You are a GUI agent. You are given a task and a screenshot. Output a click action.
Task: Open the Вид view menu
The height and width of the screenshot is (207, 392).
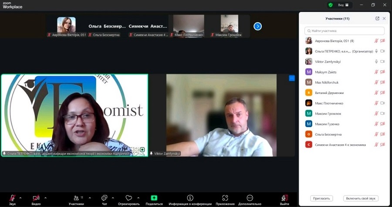coord(343,5)
